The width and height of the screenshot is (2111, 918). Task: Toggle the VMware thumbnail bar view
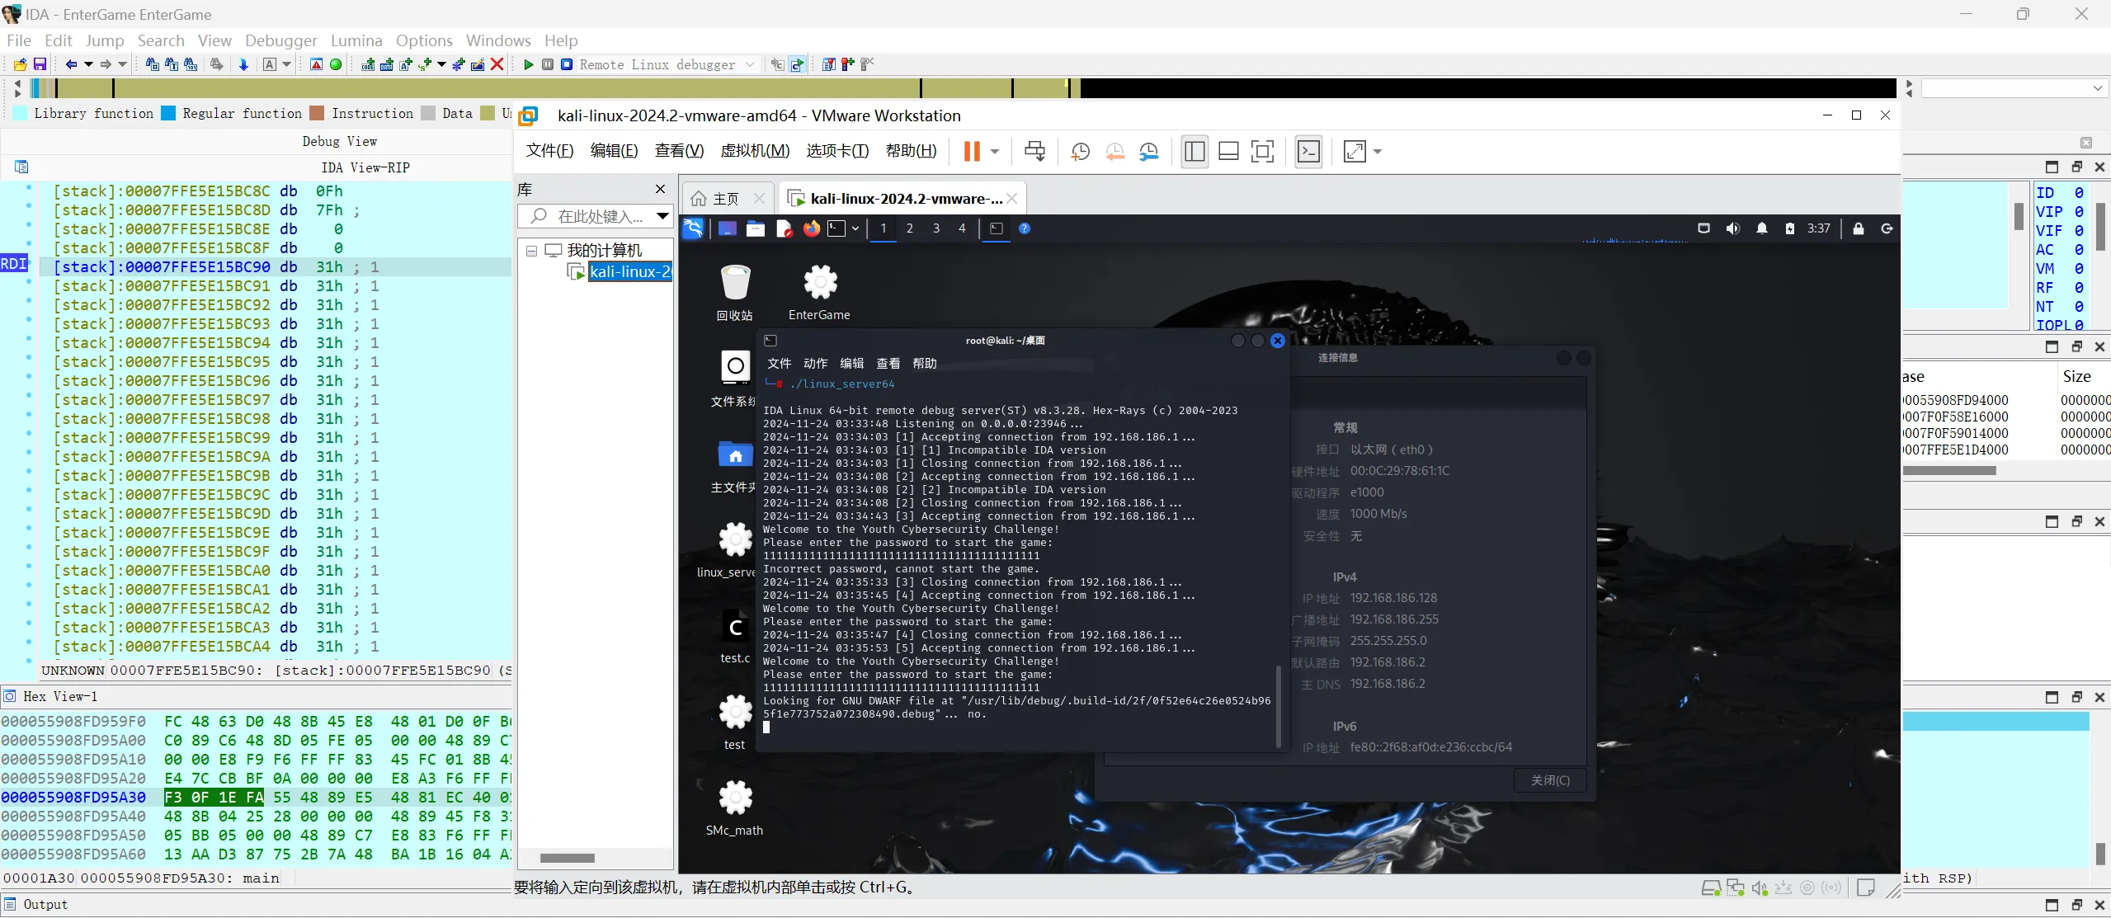pos(1228,152)
